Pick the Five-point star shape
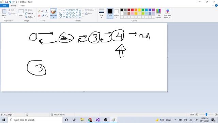This screenshot has height=123, width=218. click(67, 17)
